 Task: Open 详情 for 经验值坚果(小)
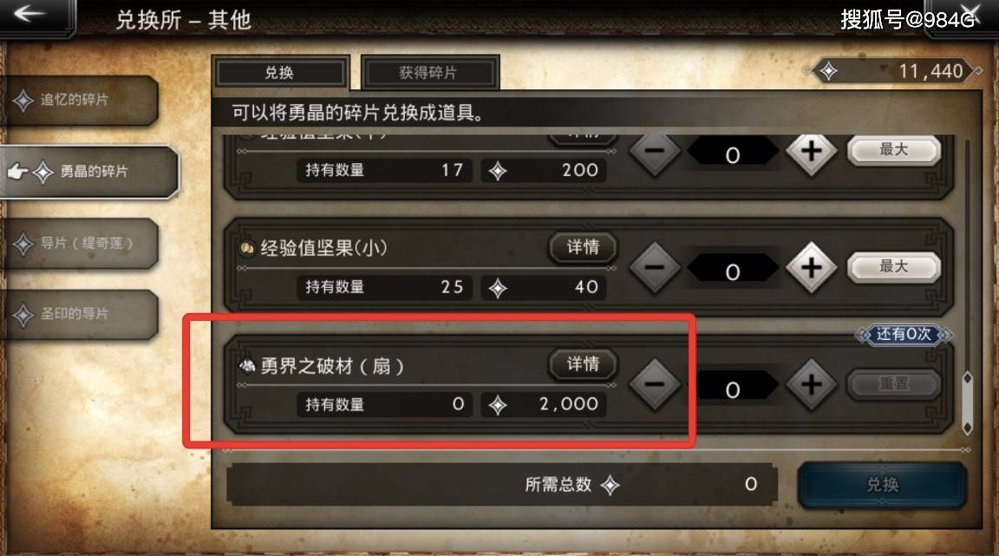tap(583, 247)
